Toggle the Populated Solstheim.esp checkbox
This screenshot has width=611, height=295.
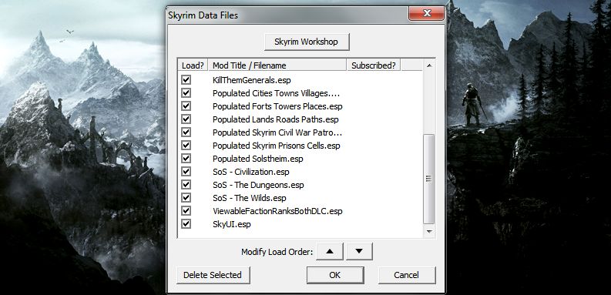pos(186,159)
